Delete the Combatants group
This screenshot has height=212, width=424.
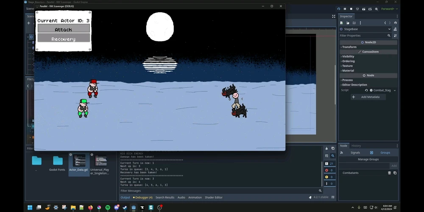click(x=390, y=173)
